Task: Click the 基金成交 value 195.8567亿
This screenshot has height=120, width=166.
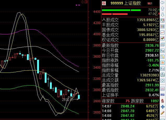Action: 149,35
